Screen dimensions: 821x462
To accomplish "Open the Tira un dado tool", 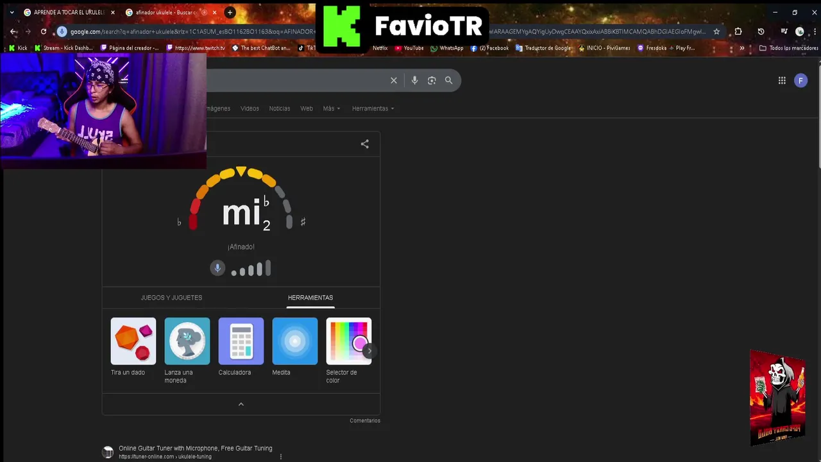I will click(133, 347).
